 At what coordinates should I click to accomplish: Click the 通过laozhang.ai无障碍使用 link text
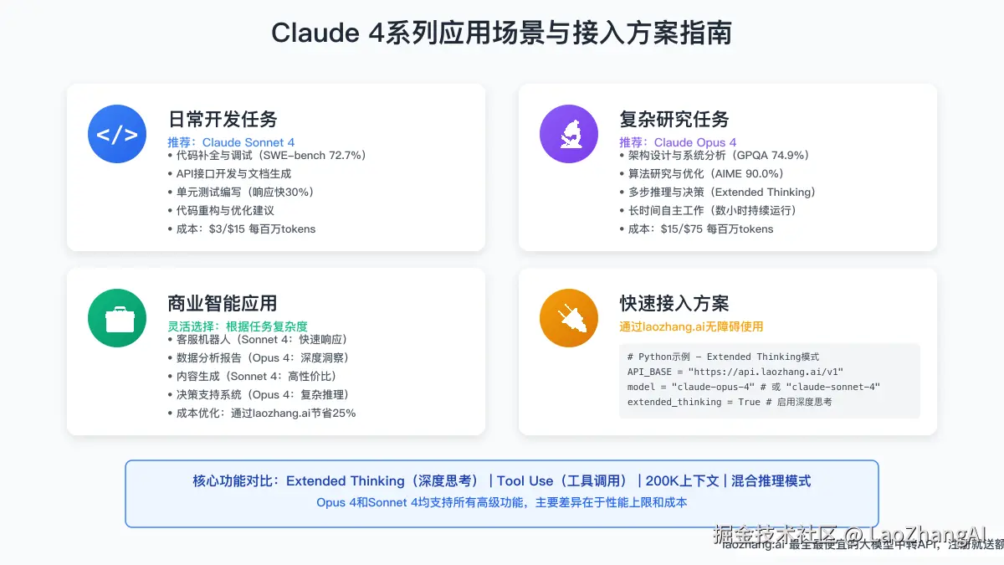690,326
